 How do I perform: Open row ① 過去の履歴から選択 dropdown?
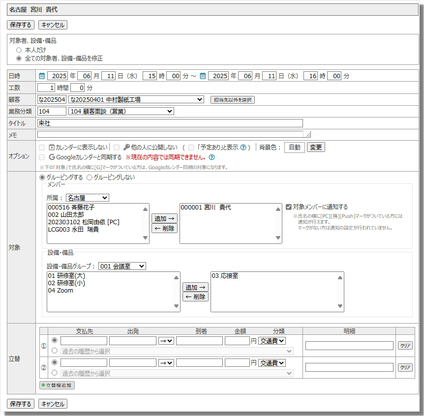[x=177, y=351]
